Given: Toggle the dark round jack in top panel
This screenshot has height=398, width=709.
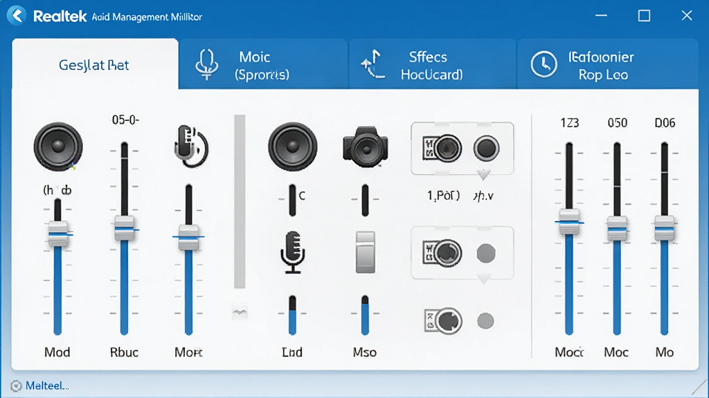Looking at the screenshot, I should 486,148.
